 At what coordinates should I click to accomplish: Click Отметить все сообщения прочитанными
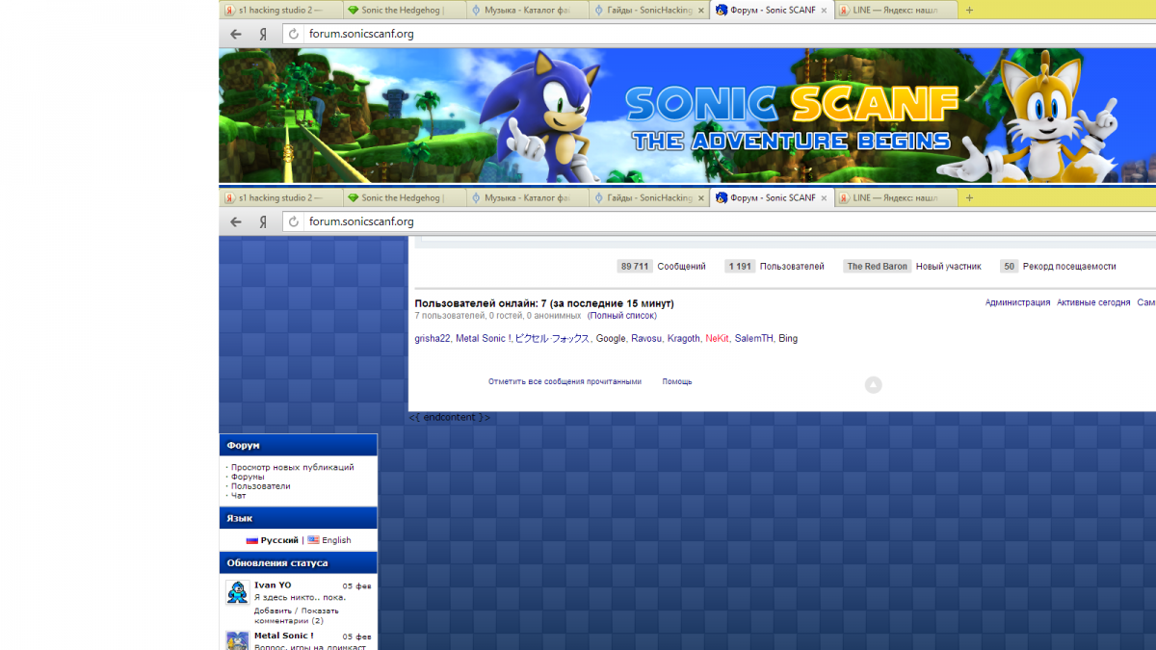point(565,381)
